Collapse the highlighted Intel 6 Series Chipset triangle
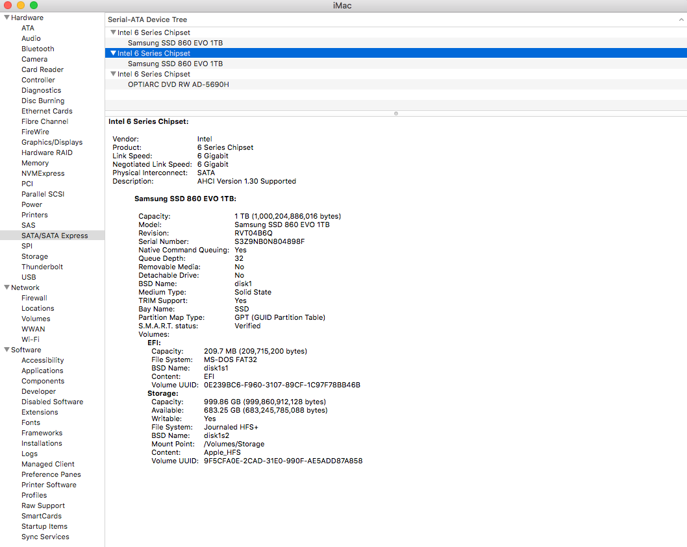This screenshot has height=547, width=687. coord(113,53)
